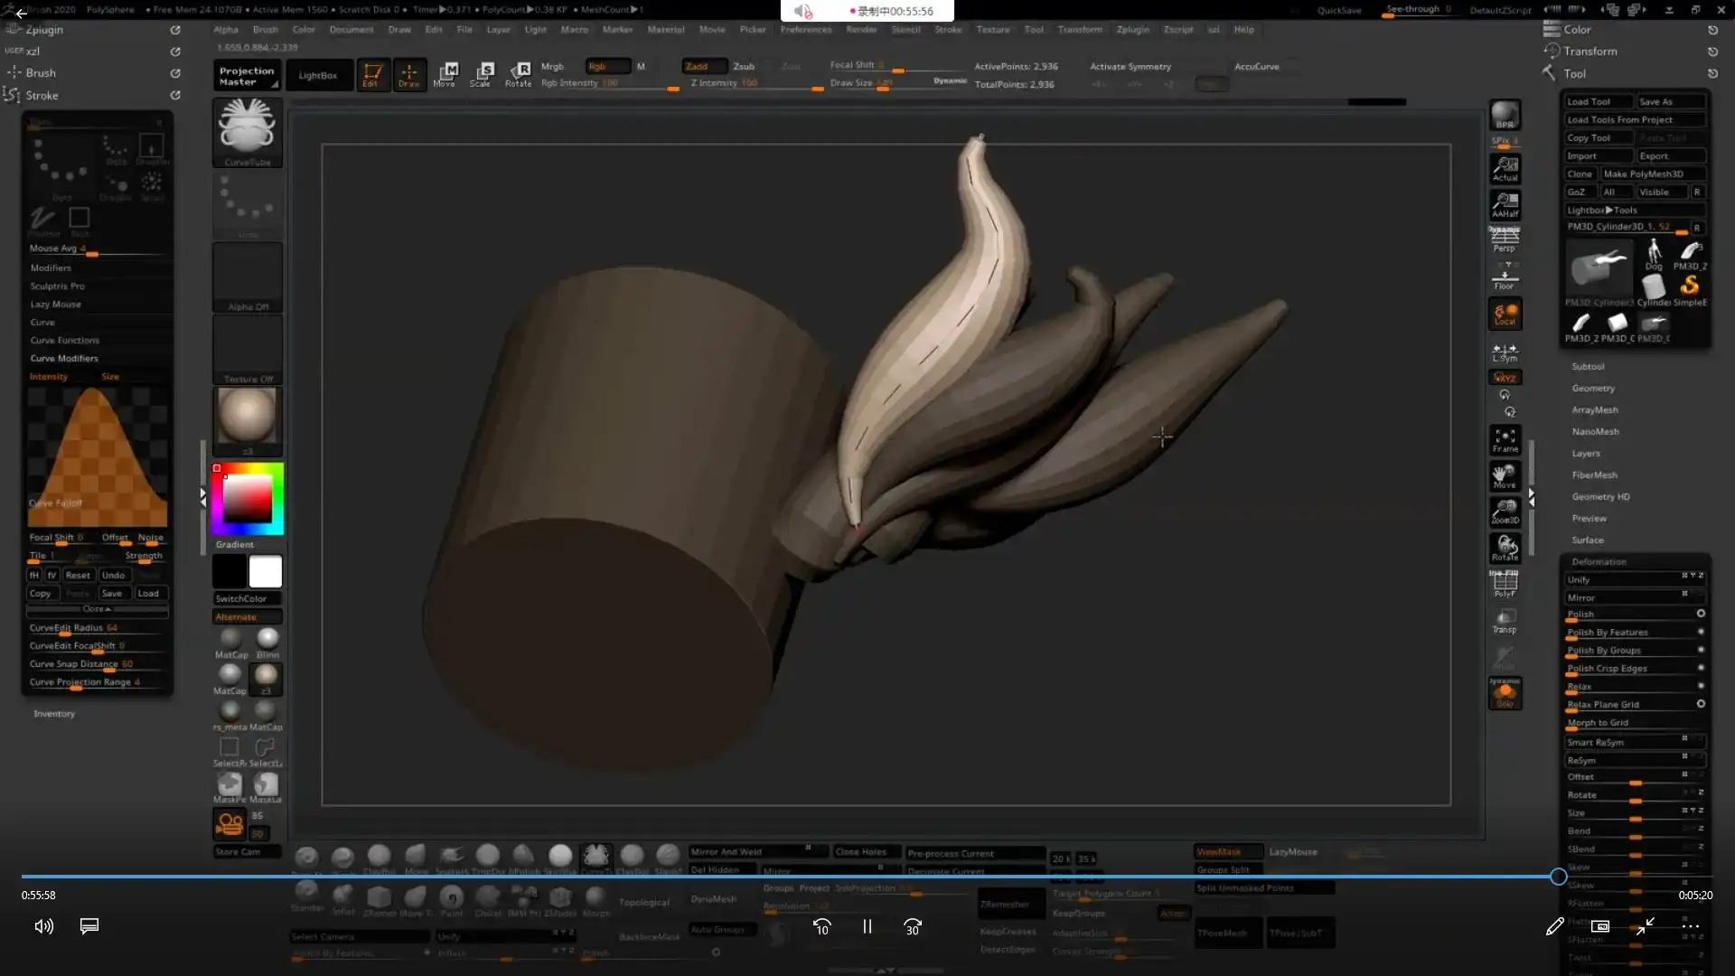Open Projection Master
This screenshot has height=976, width=1735.
[246, 74]
